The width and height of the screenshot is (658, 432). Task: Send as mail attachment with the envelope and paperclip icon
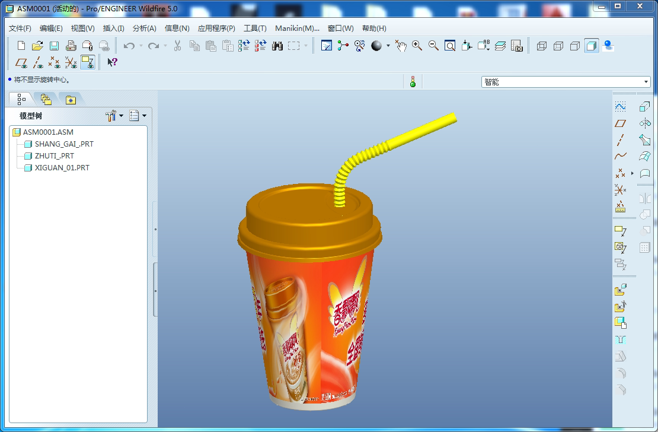[87, 45]
